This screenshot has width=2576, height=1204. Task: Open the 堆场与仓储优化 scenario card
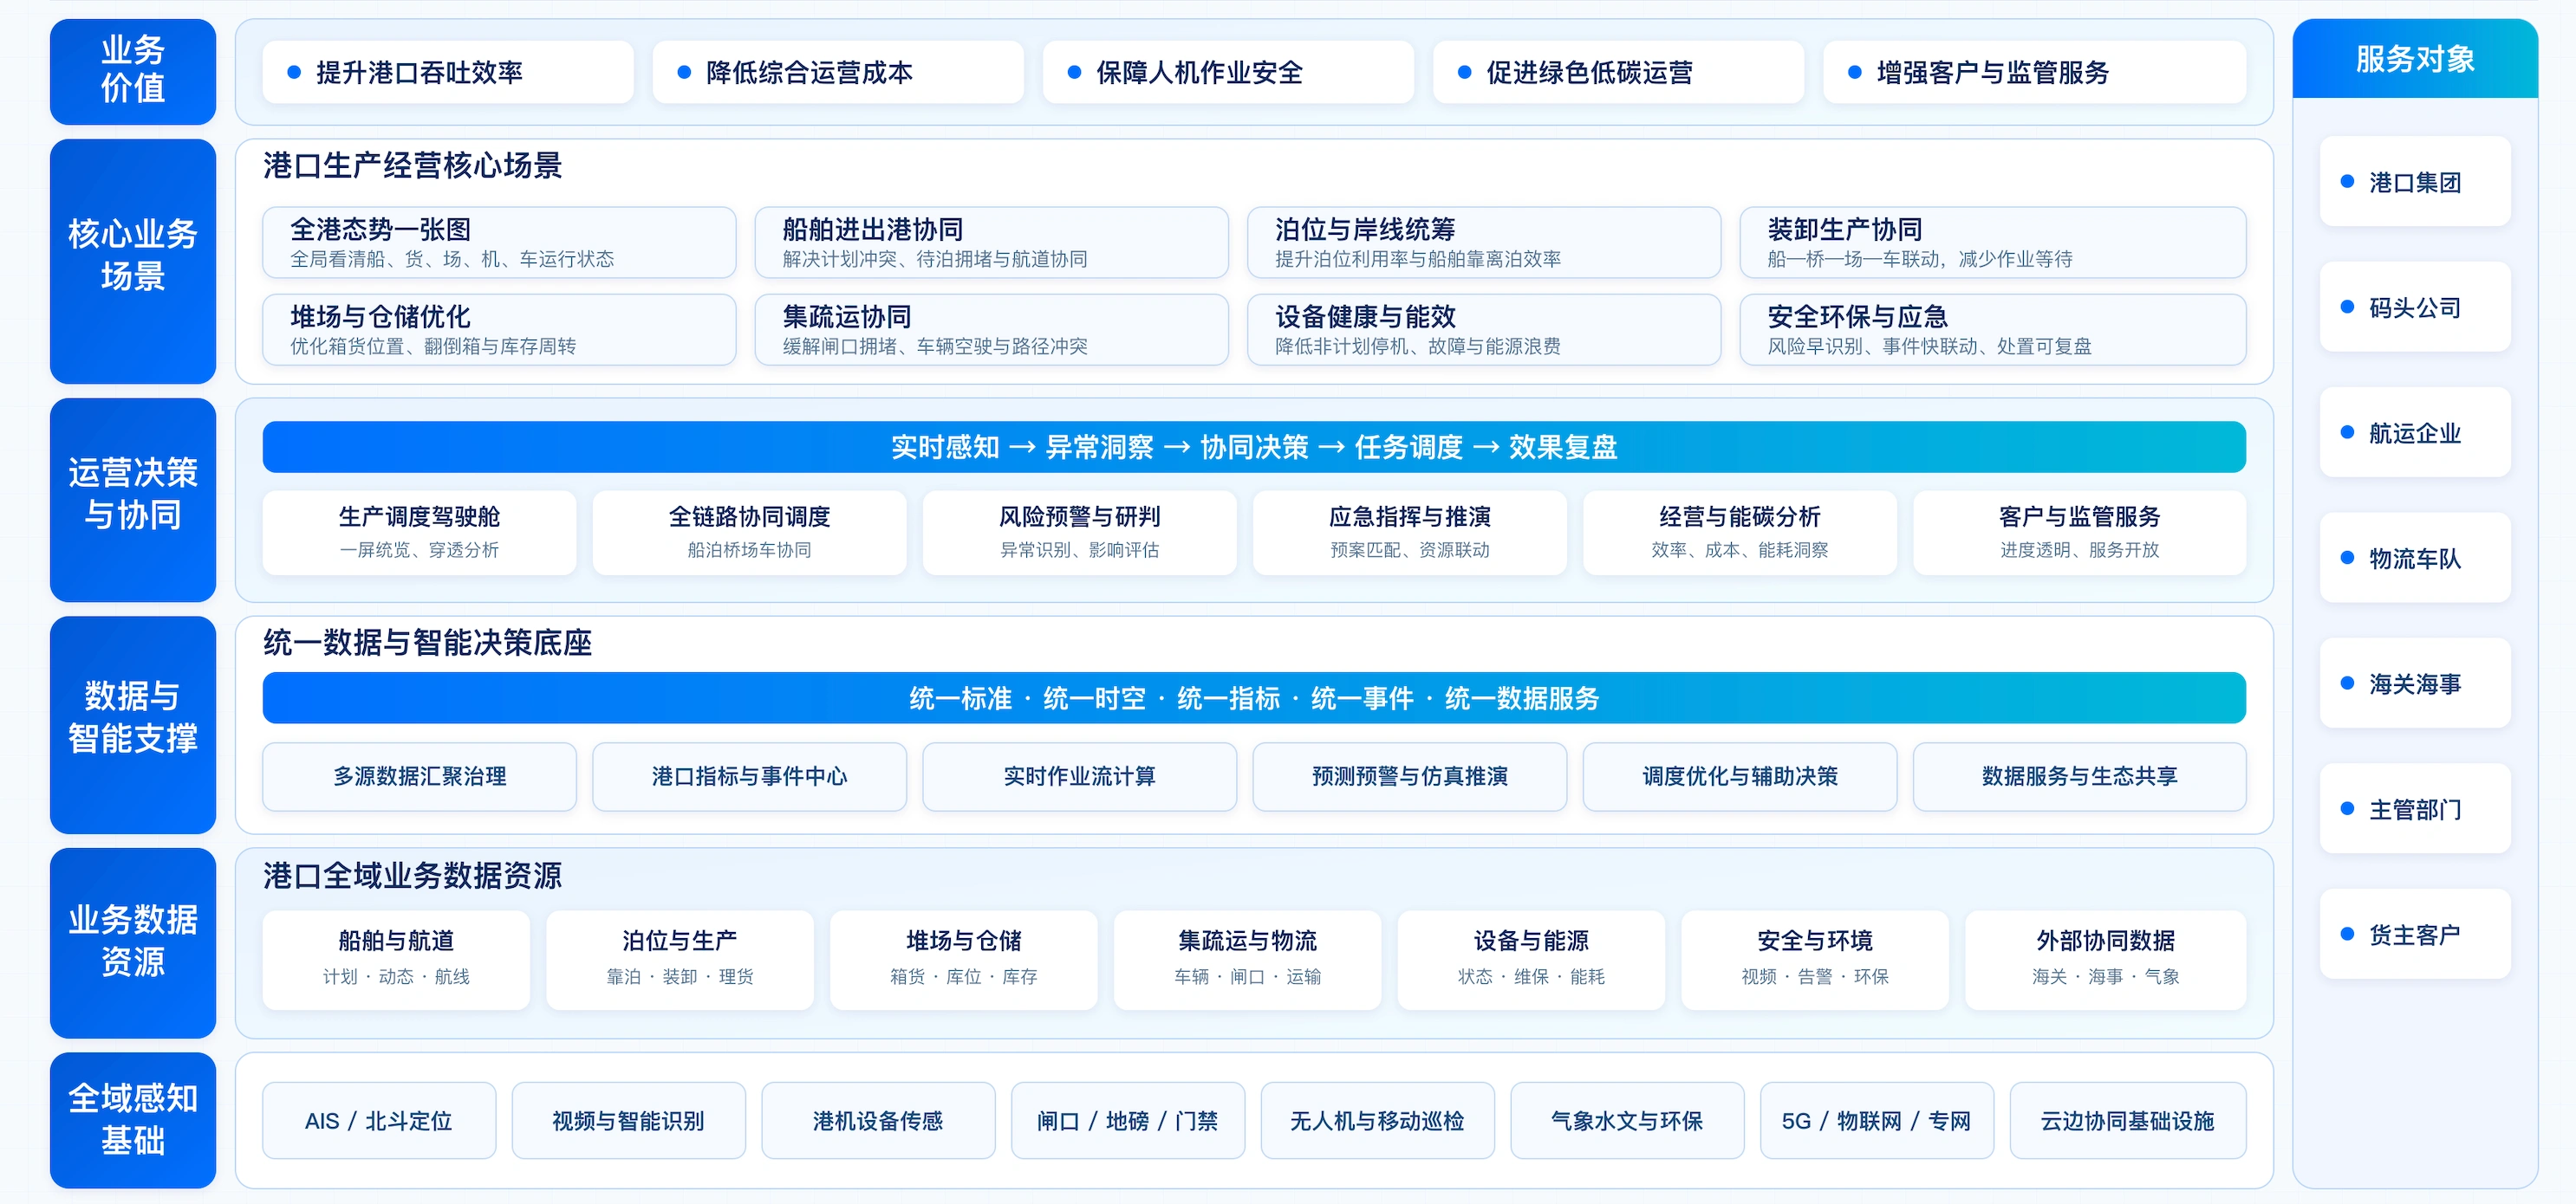point(499,330)
